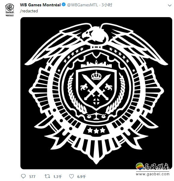Click the blue verified badge
Viewport: 174px width, 181px height.
pos(64,5)
